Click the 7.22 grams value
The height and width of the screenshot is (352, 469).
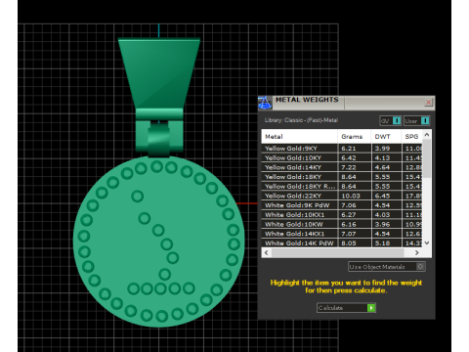[x=349, y=167]
